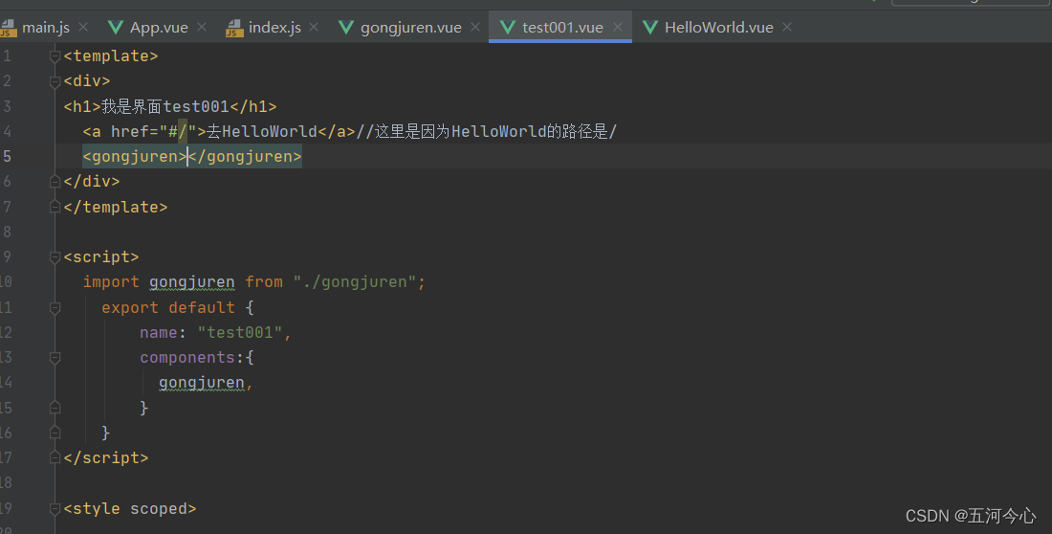Collapse the <div> block fold marker
Screen dimensions: 1052x534
(55, 82)
